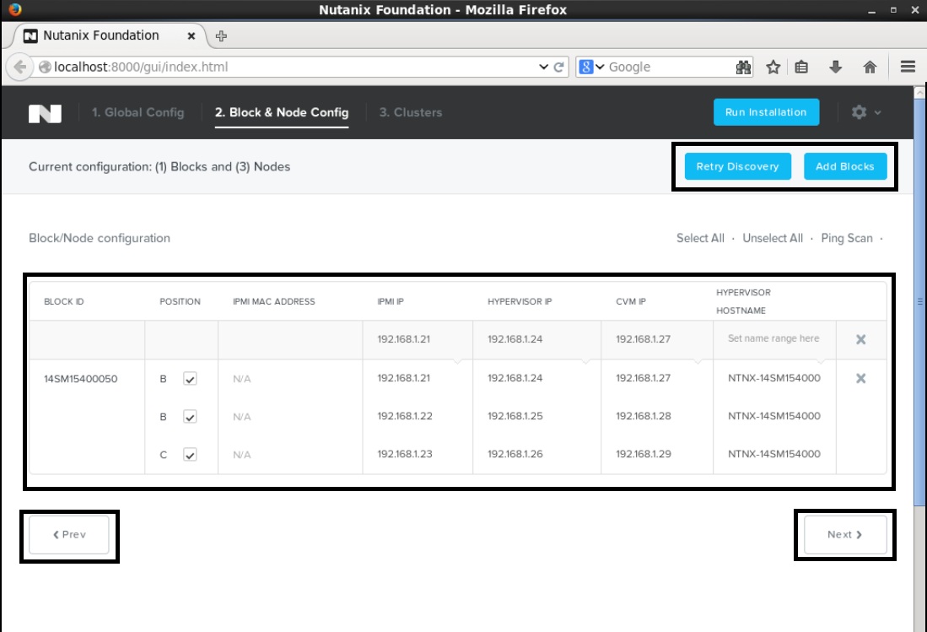Click the Nutanix logo in header
This screenshot has width=927, height=632.
coord(45,113)
